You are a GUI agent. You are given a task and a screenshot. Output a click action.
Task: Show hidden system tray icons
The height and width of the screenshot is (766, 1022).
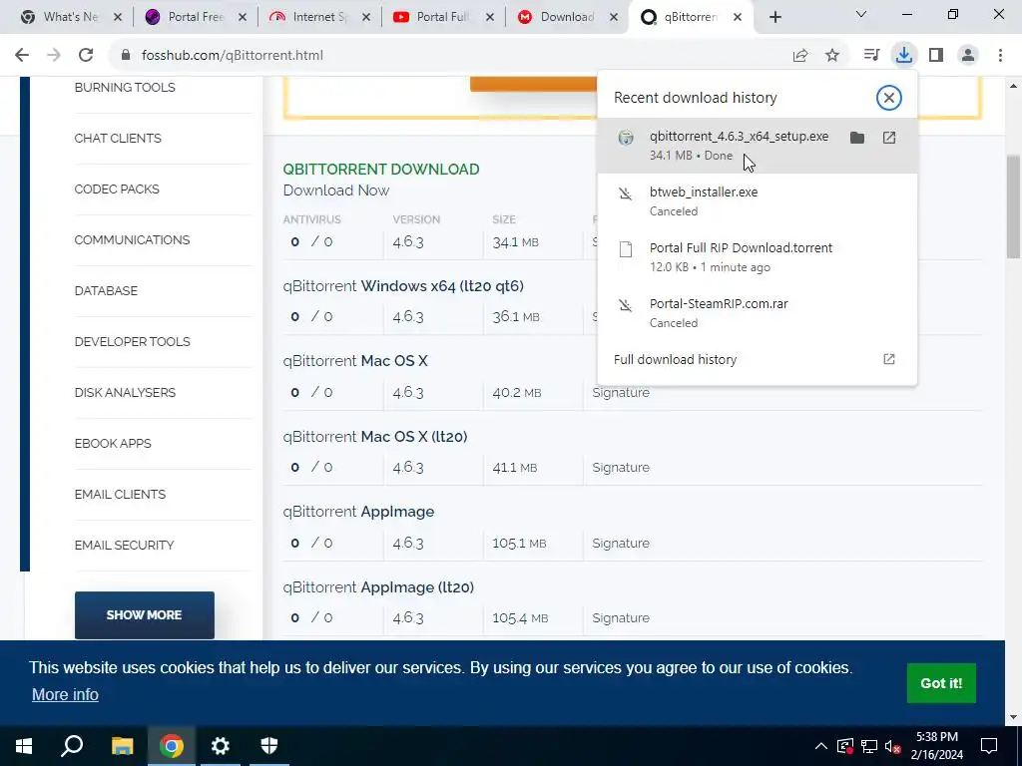(821, 746)
